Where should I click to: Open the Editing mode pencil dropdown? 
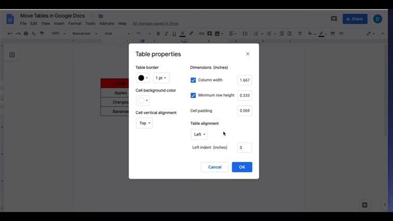370,33
